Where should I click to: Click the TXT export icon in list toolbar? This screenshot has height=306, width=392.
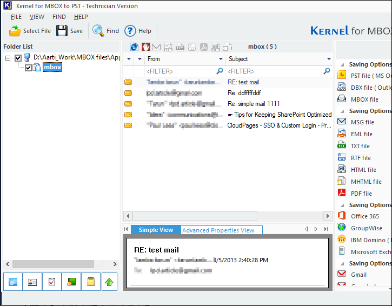tap(180, 46)
